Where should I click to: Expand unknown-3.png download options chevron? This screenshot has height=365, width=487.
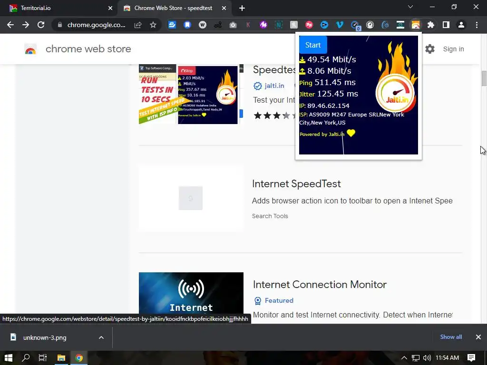[101, 337]
